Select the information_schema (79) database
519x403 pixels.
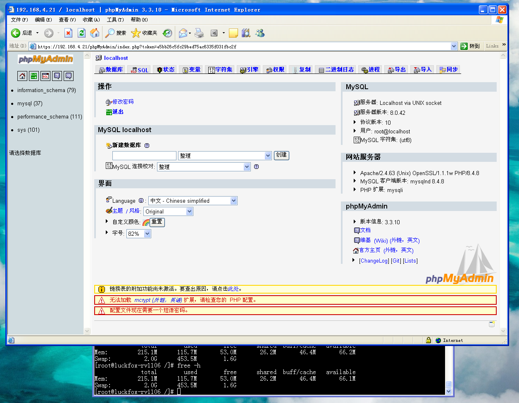point(47,90)
